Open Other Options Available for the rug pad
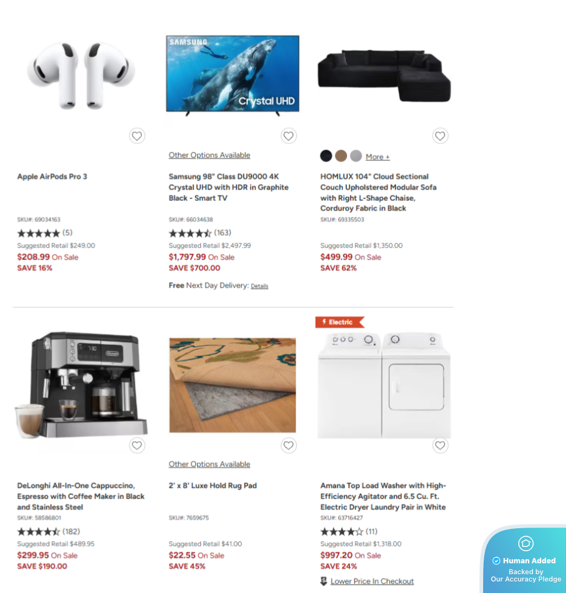This screenshot has width=566, height=593. click(x=209, y=464)
